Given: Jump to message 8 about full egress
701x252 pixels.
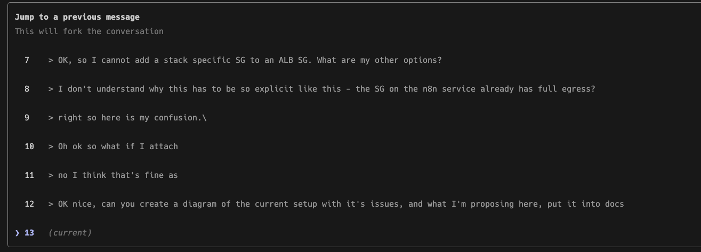Looking at the screenshot, I should 326,89.
